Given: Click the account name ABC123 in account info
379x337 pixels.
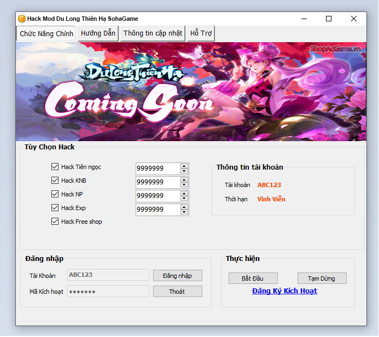Looking at the screenshot, I should click(x=269, y=185).
